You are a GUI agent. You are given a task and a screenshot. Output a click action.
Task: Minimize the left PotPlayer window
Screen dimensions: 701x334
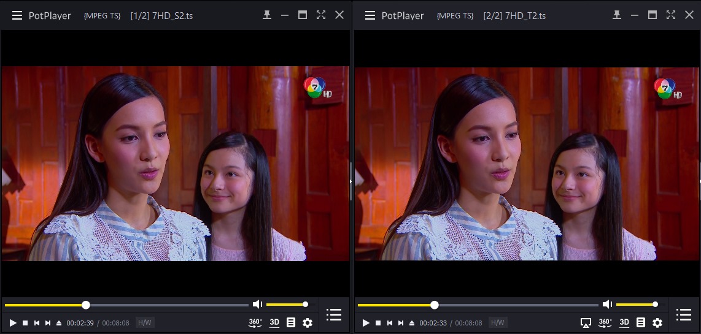click(285, 15)
